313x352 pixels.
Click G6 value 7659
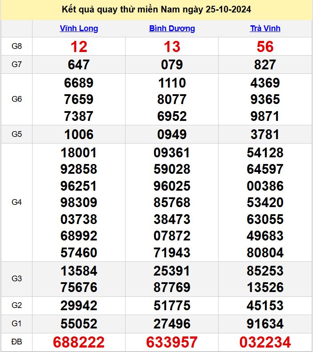pyautogui.click(x=79, y=100)
